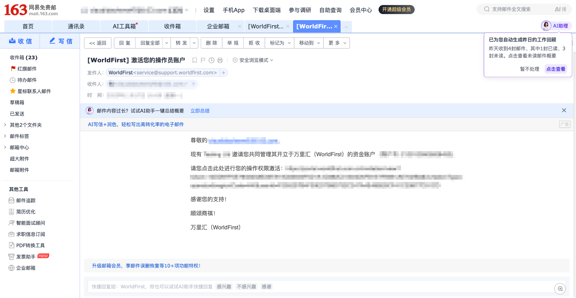Open the 回复全部 dropdown arrow
Screen dimensions: 576x298
point(167,43)
